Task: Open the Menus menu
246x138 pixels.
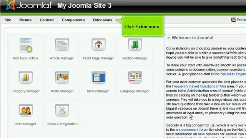Action: click(x=25, y=20)
